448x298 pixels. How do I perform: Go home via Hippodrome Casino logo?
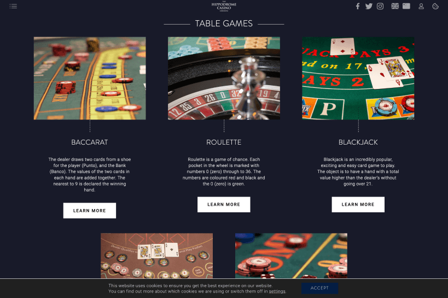(x=224, y=6)
